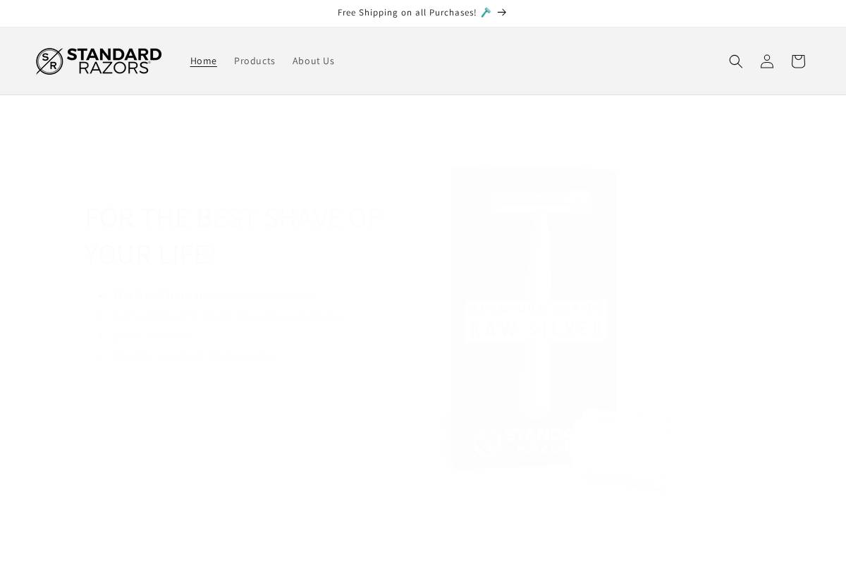Open the search magnifier icon
This screenshot has height=564, width=846.
coord(735,61)
